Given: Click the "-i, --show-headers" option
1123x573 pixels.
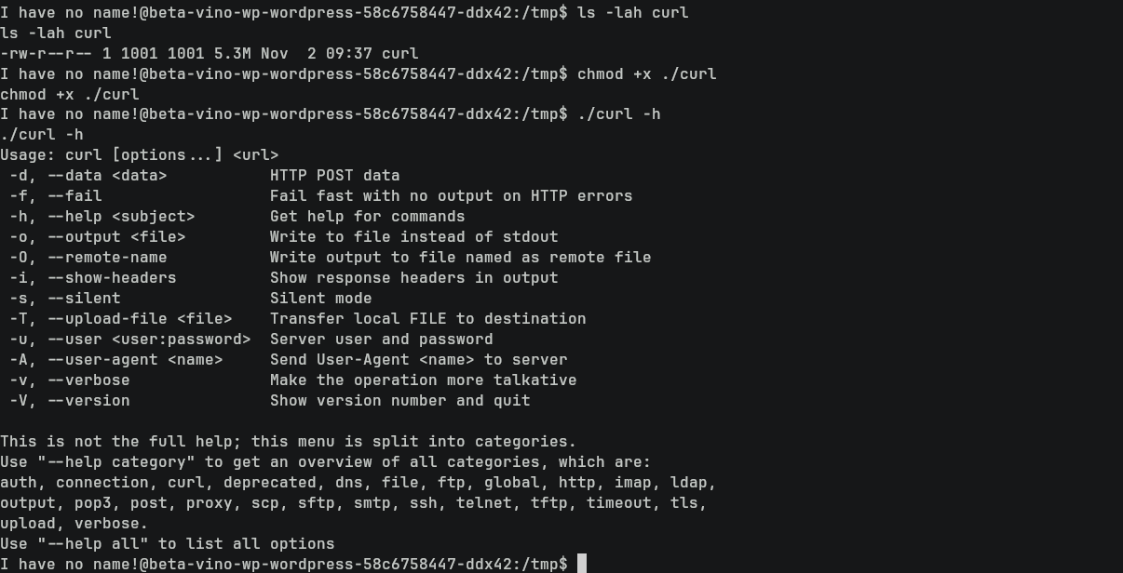Looking at the screenshot, I should 93,277.
